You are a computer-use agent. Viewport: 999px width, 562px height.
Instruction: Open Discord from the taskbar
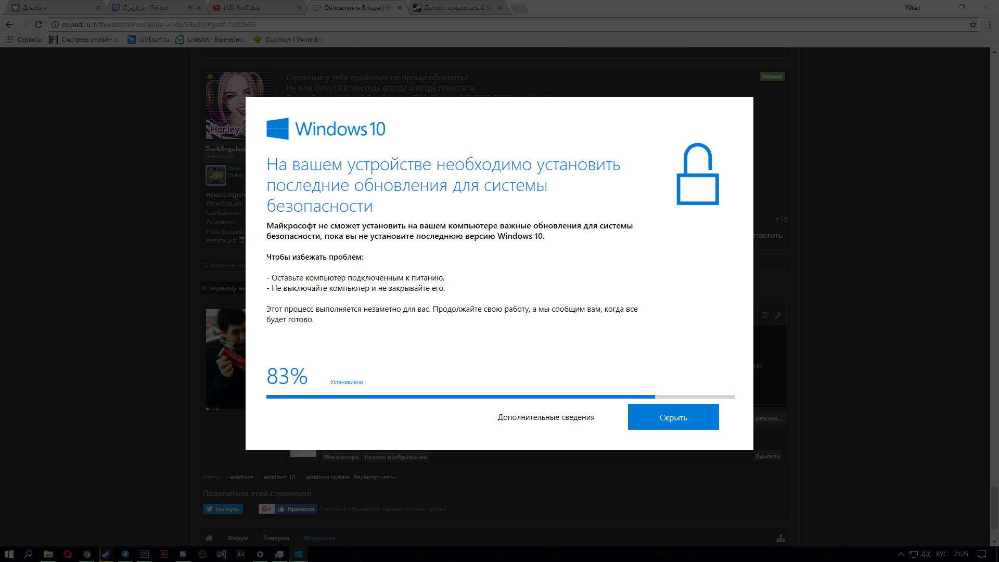(x=183, y=554)
